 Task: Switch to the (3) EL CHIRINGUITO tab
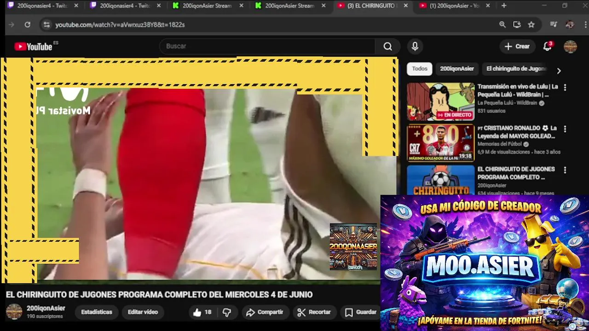371,6
